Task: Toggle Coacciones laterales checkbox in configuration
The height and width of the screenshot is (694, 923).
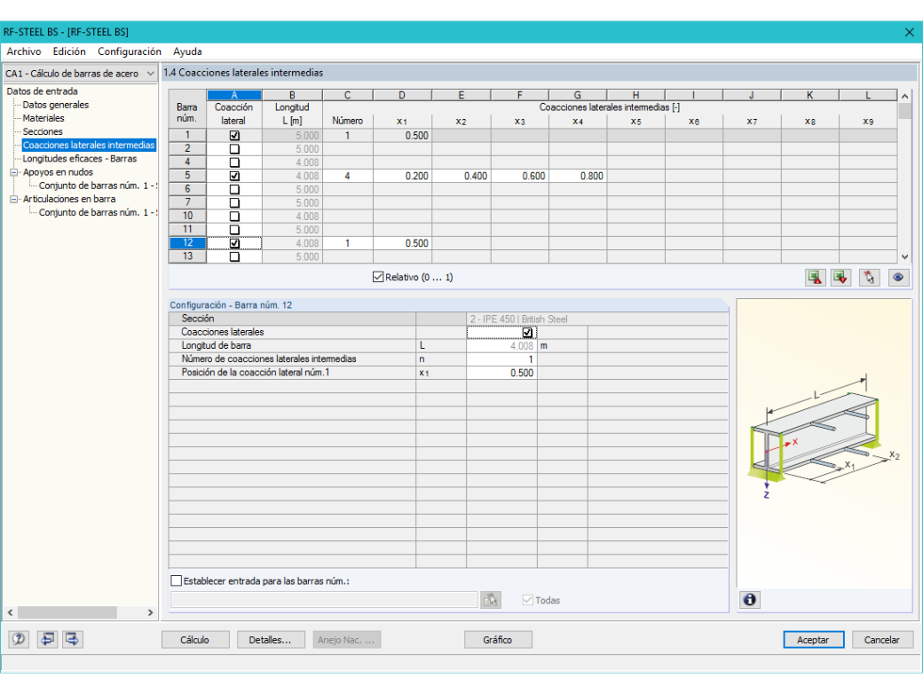Action: click(x=527, y=333)
